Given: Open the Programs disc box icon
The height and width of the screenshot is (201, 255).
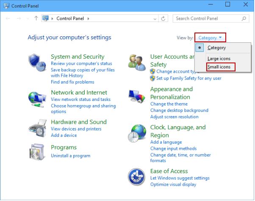Looking at the screenshot, I should click(37, 152).
